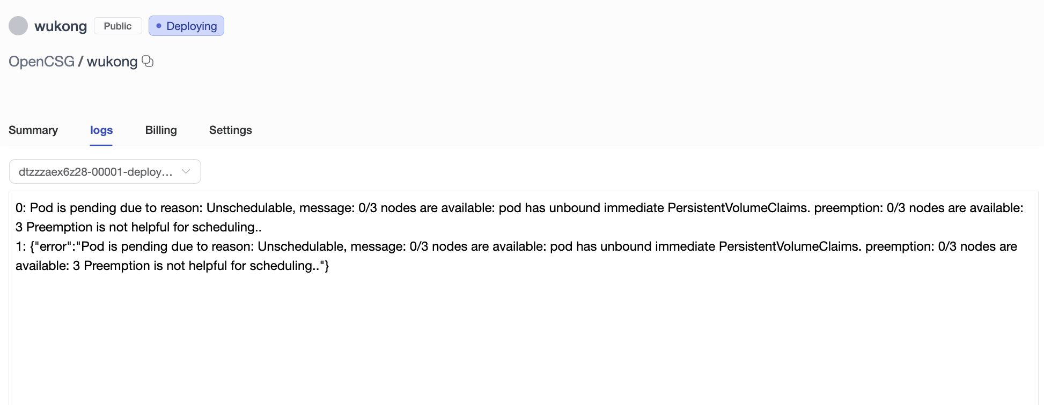This screenshot has height=405, width=1044.
Task: Select the logs tab
Action: coord(101,130)
